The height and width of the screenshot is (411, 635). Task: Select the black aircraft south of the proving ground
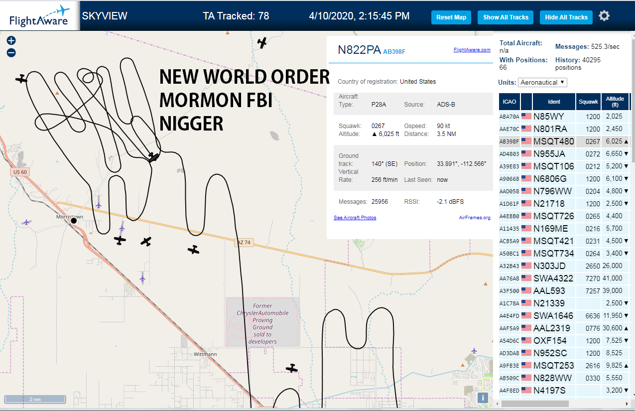(x=291, y=368)
